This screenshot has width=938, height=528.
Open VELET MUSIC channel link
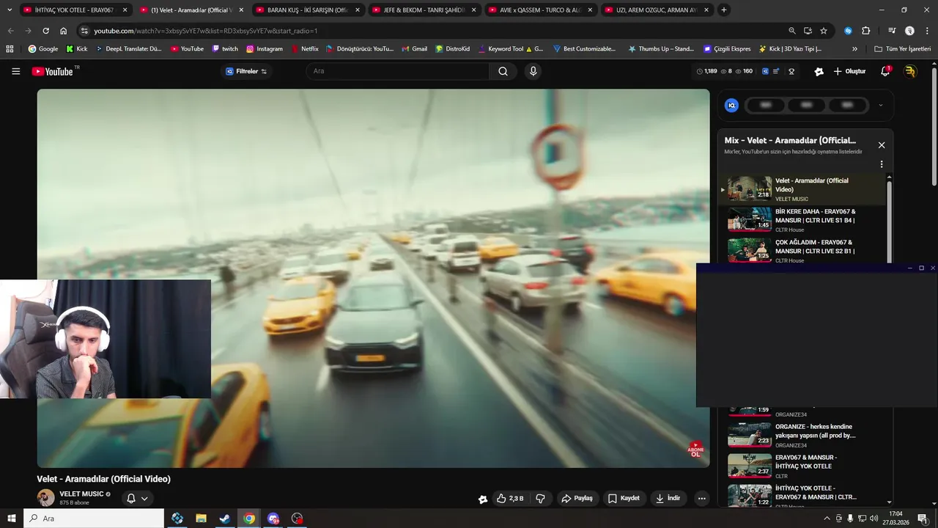(81, 494)
